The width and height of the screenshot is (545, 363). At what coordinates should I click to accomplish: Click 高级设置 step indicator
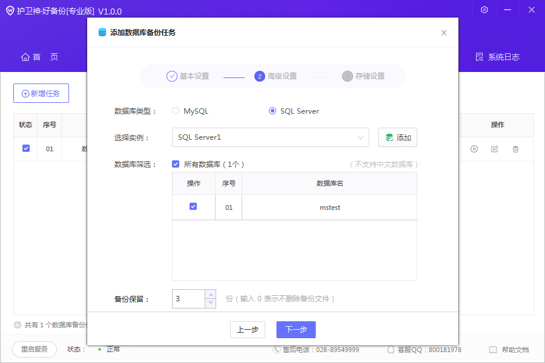276,76
